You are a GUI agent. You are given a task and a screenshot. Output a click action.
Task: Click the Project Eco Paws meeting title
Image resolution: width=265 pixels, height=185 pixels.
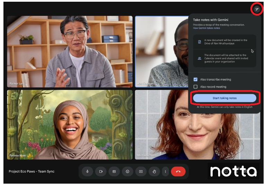pyautogui.click(x=32, y=171)
